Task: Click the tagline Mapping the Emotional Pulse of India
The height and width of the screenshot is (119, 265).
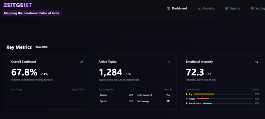Action: (32, 13)
